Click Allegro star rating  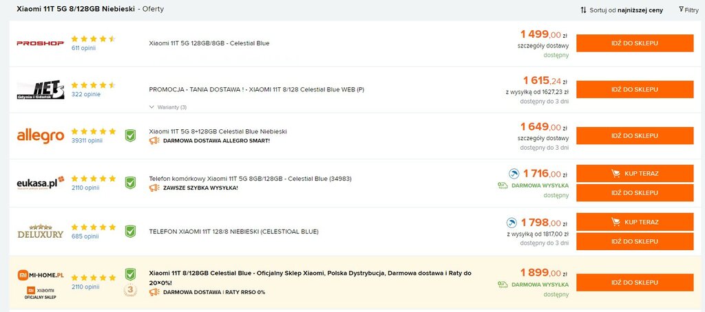(x=94, y=131)
